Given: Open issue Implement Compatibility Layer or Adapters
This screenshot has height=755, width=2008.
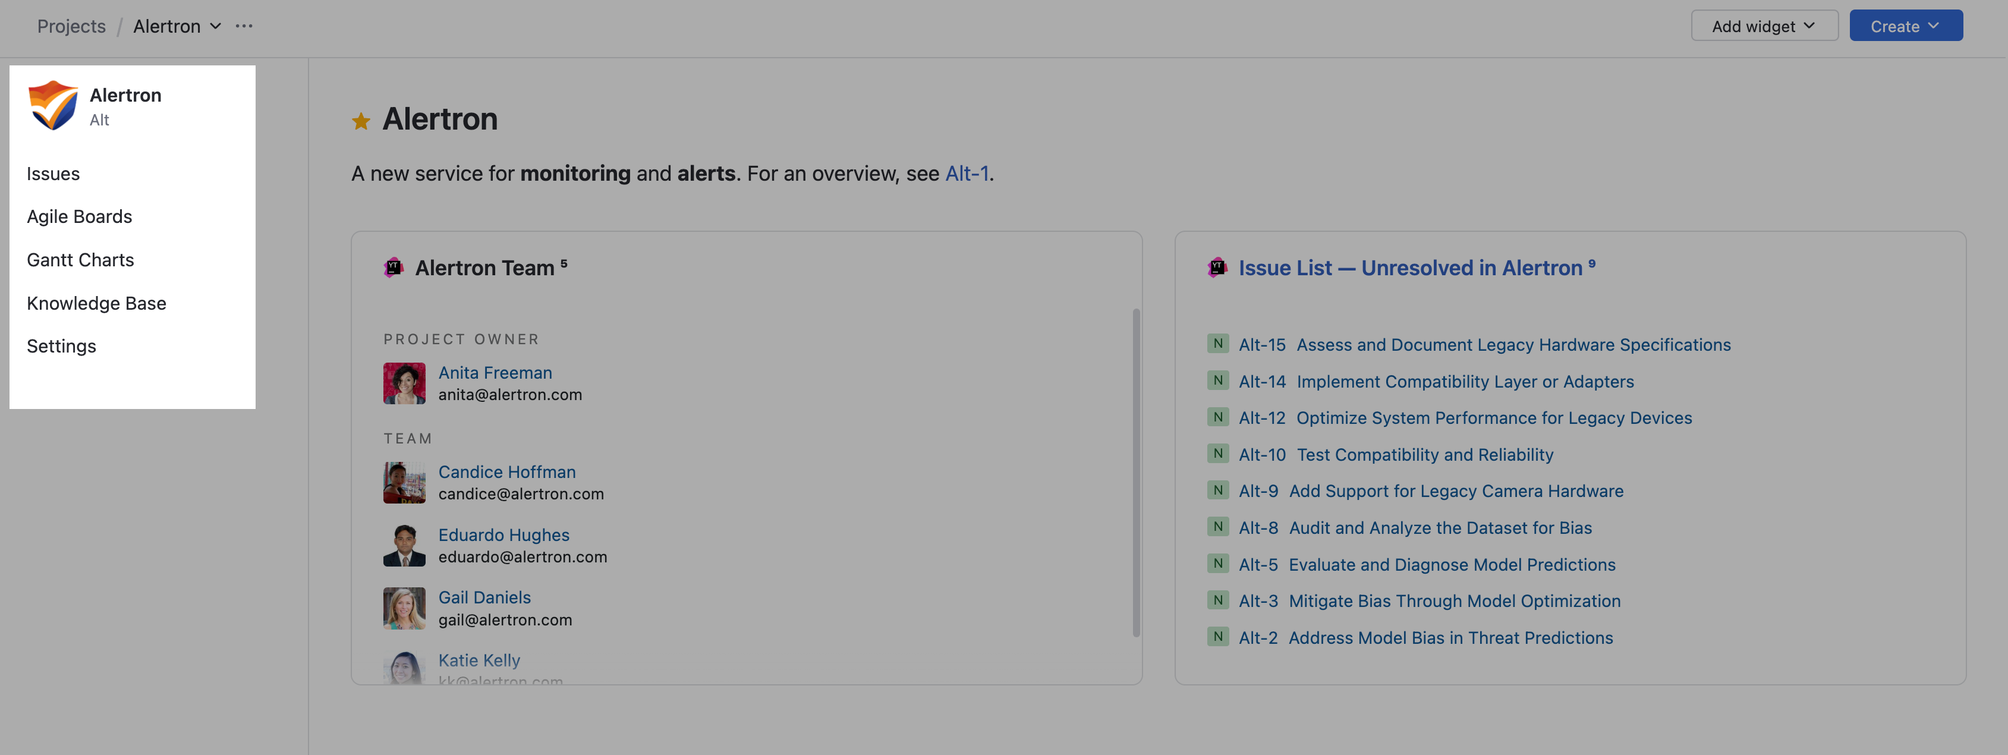Looking at the screenshot, I should click(1465, 382).
